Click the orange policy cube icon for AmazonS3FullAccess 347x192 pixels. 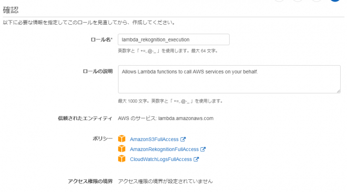click(122, 139)
